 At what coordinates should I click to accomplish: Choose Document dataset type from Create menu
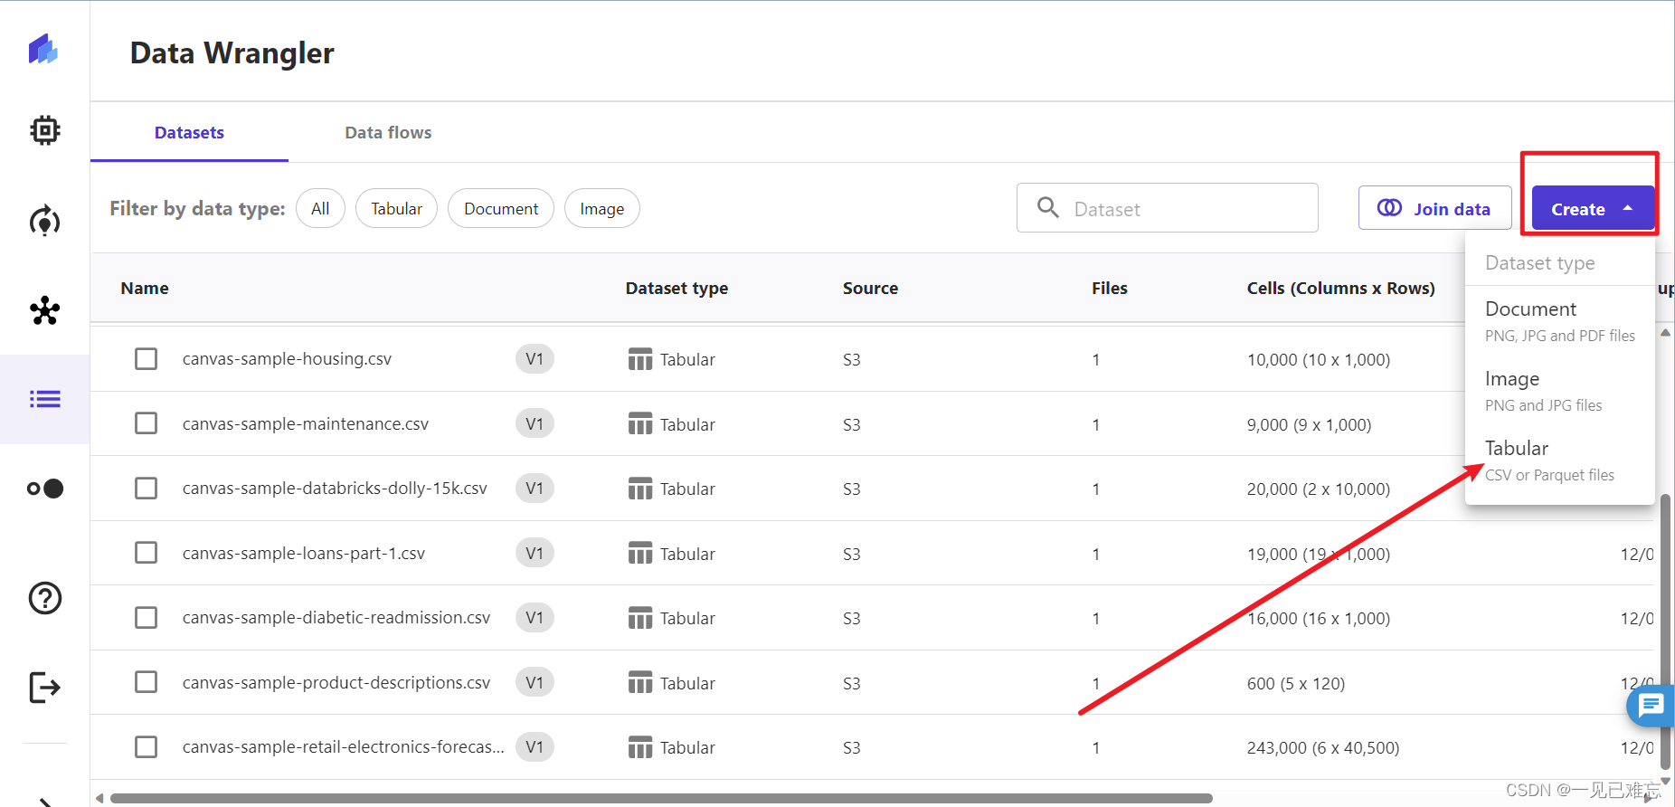[1559, 321]
